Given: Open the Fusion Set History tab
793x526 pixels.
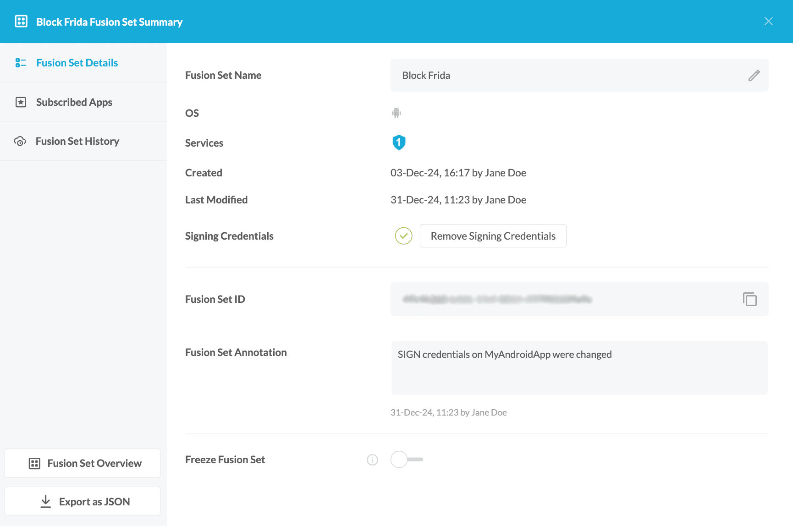Looking at the screenshot, I should coord(77,141).
